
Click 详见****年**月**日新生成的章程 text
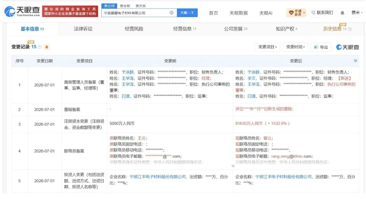tap(264, 109)
